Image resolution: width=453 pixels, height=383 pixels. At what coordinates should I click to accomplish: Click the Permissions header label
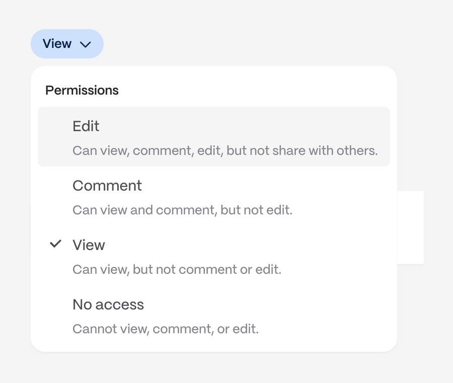point(82,90)
